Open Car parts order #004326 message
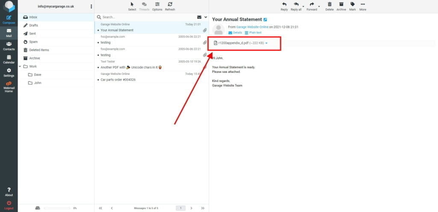Viewport: 438px width, 212px height. pos(152,77)
